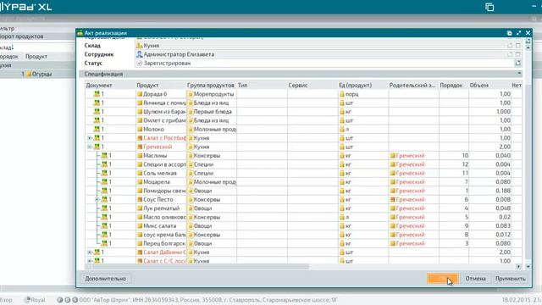The image size is (542, 305).
Task: Expand the Салат с Ростбиф row
Action: pos(90,138)
